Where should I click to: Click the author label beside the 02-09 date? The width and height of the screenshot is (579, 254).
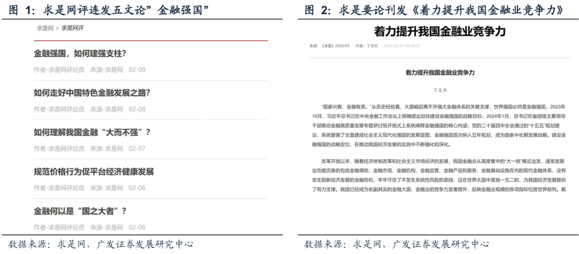coord(59,70)
